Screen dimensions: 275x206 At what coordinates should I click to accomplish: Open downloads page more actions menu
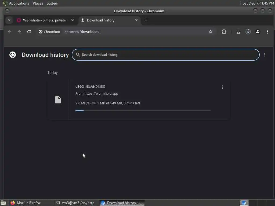265,55
